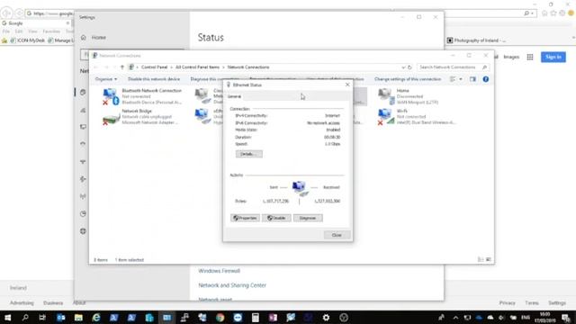Open browser Favorites menu

(51, 31)
